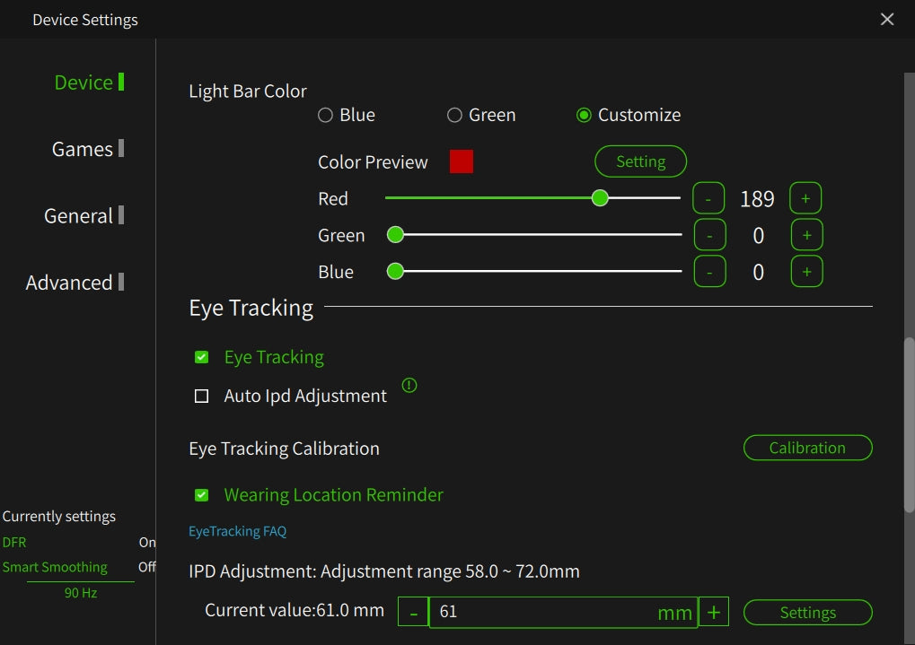The image size is (915, 645).
Task: Increase Green value with plus button
Action: 806,235
